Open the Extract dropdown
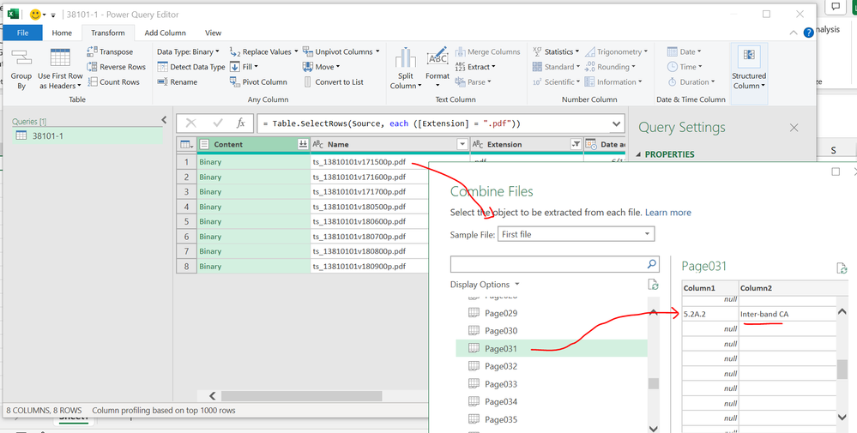The image size is (857, 433). tap(475, 67)
